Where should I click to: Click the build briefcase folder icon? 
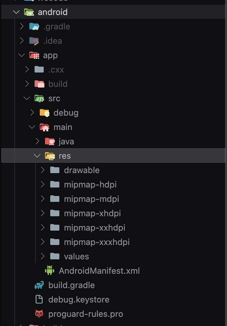[39, 84]
